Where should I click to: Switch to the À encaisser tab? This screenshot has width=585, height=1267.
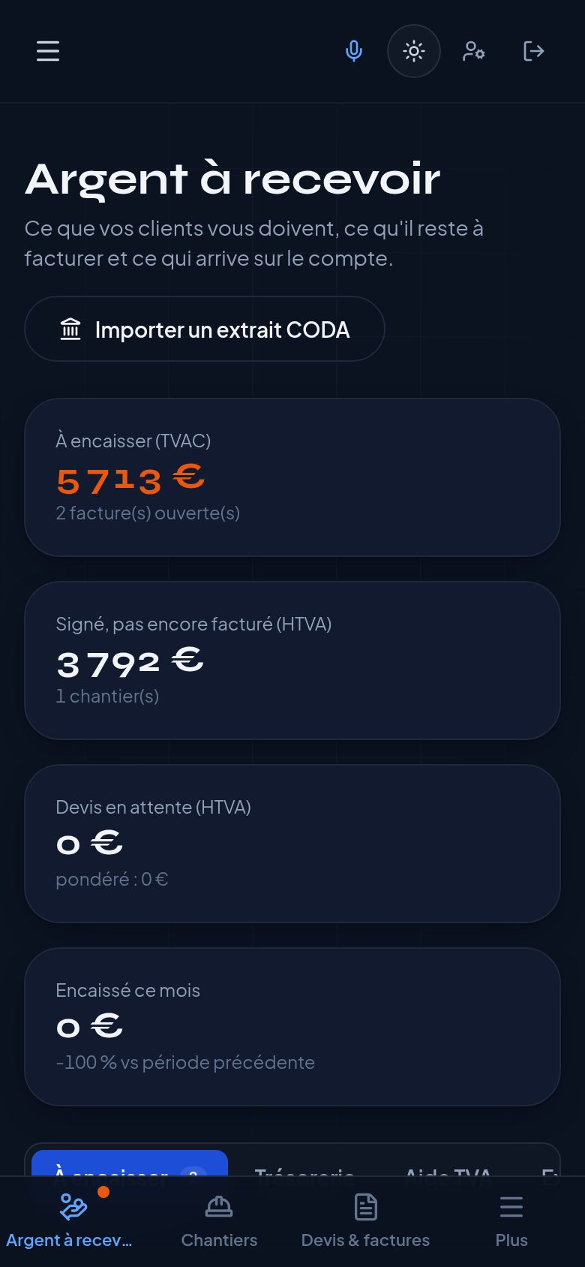(130, 1163)
